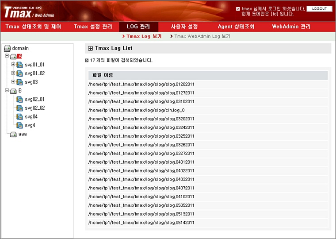Click the svg04 server group icon
This screenshot has height=239, width=336.
click(19, 117)
